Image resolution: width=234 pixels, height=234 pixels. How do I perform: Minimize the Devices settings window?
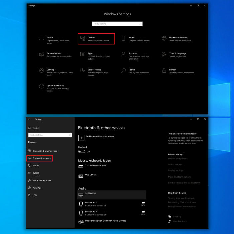[191, 119]
